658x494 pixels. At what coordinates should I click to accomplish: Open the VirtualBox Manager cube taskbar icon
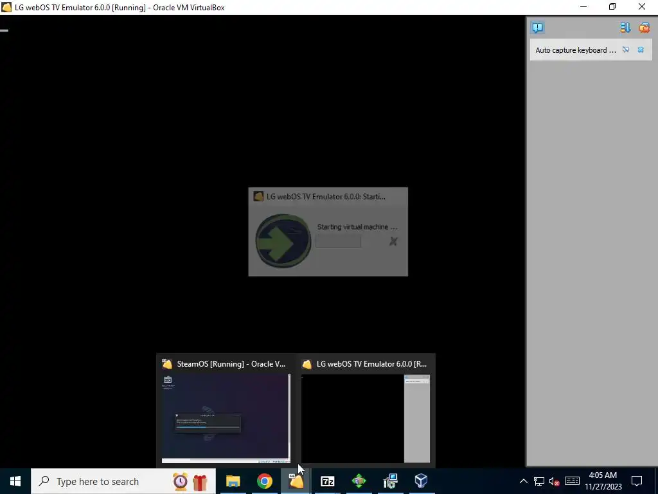click(x=422, y=481)
